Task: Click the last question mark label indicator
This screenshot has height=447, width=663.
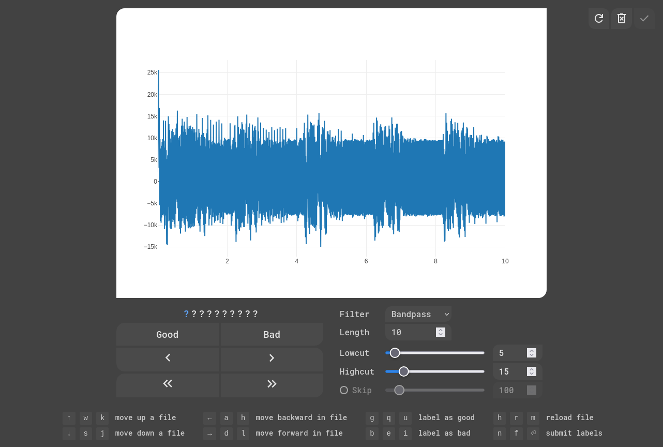Action: 255,314
